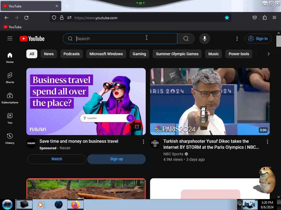The height and width of the screenshot is (210, 281).
Task: Click the black window taskbar icon
Action: pyautogui.click(x=24, y=205)
